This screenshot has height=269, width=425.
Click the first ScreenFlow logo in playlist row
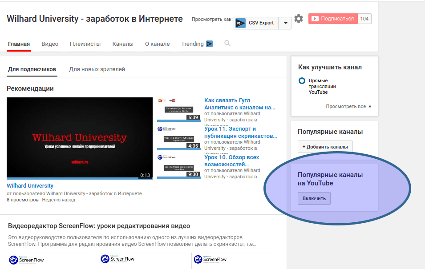(27, 259)
